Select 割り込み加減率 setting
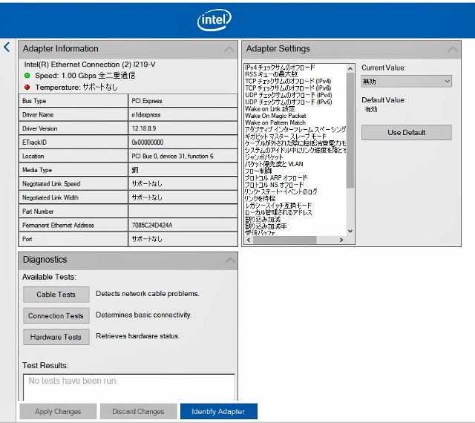The height and width of the screenshot is (423, 475). (x=266, y=226)
